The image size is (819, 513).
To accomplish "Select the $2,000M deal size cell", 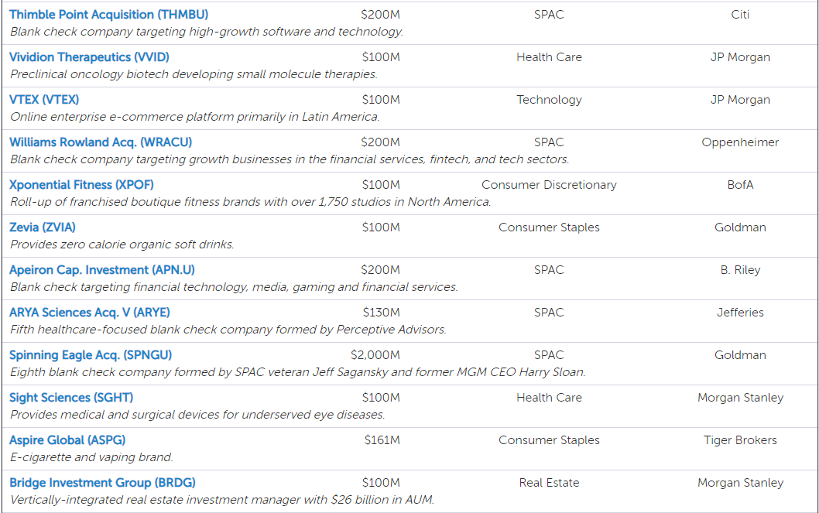I will coord(375,355).
